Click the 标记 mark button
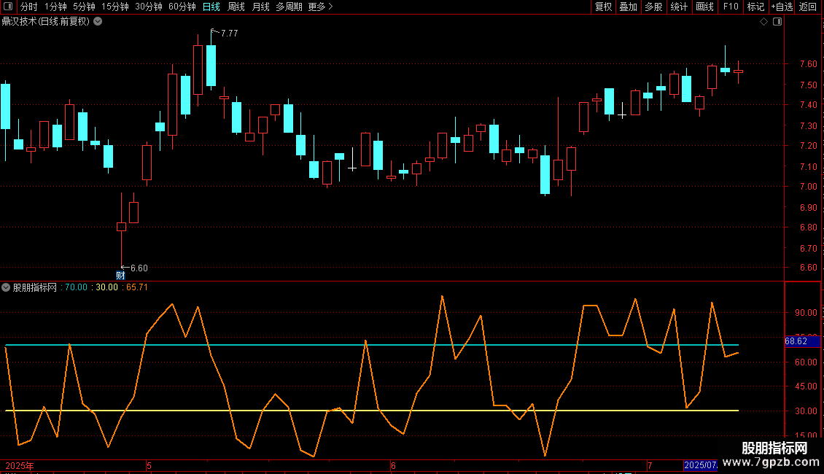Viewport: 824px width, 474px height. click(x=755, y=7)
